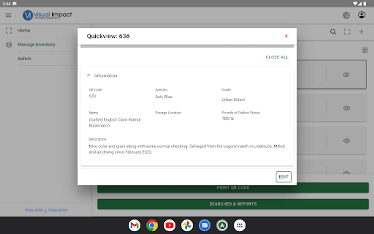Open the Terms of Use link
Screen dimensions: 374x234
coord(34,210)
